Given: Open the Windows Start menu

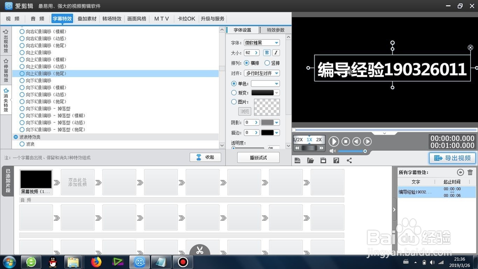Looking at the screenshot, I should (9, 262).
